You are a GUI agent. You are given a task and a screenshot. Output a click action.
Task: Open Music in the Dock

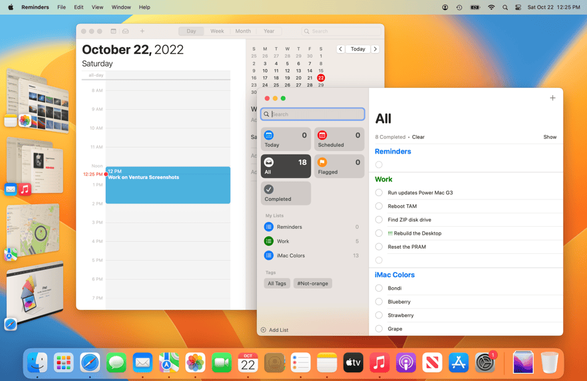point(379,362)
